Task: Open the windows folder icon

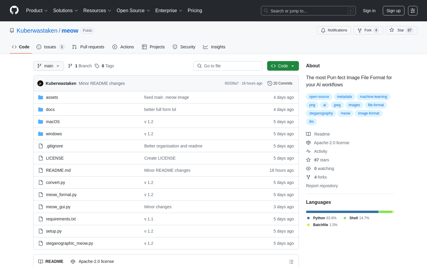Action: click(x=41, y=134)
